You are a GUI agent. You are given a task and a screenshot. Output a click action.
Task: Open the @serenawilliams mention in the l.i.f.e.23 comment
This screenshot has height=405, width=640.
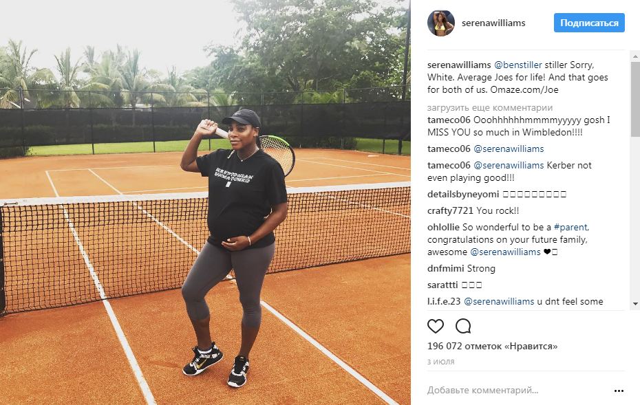point(499,301)
